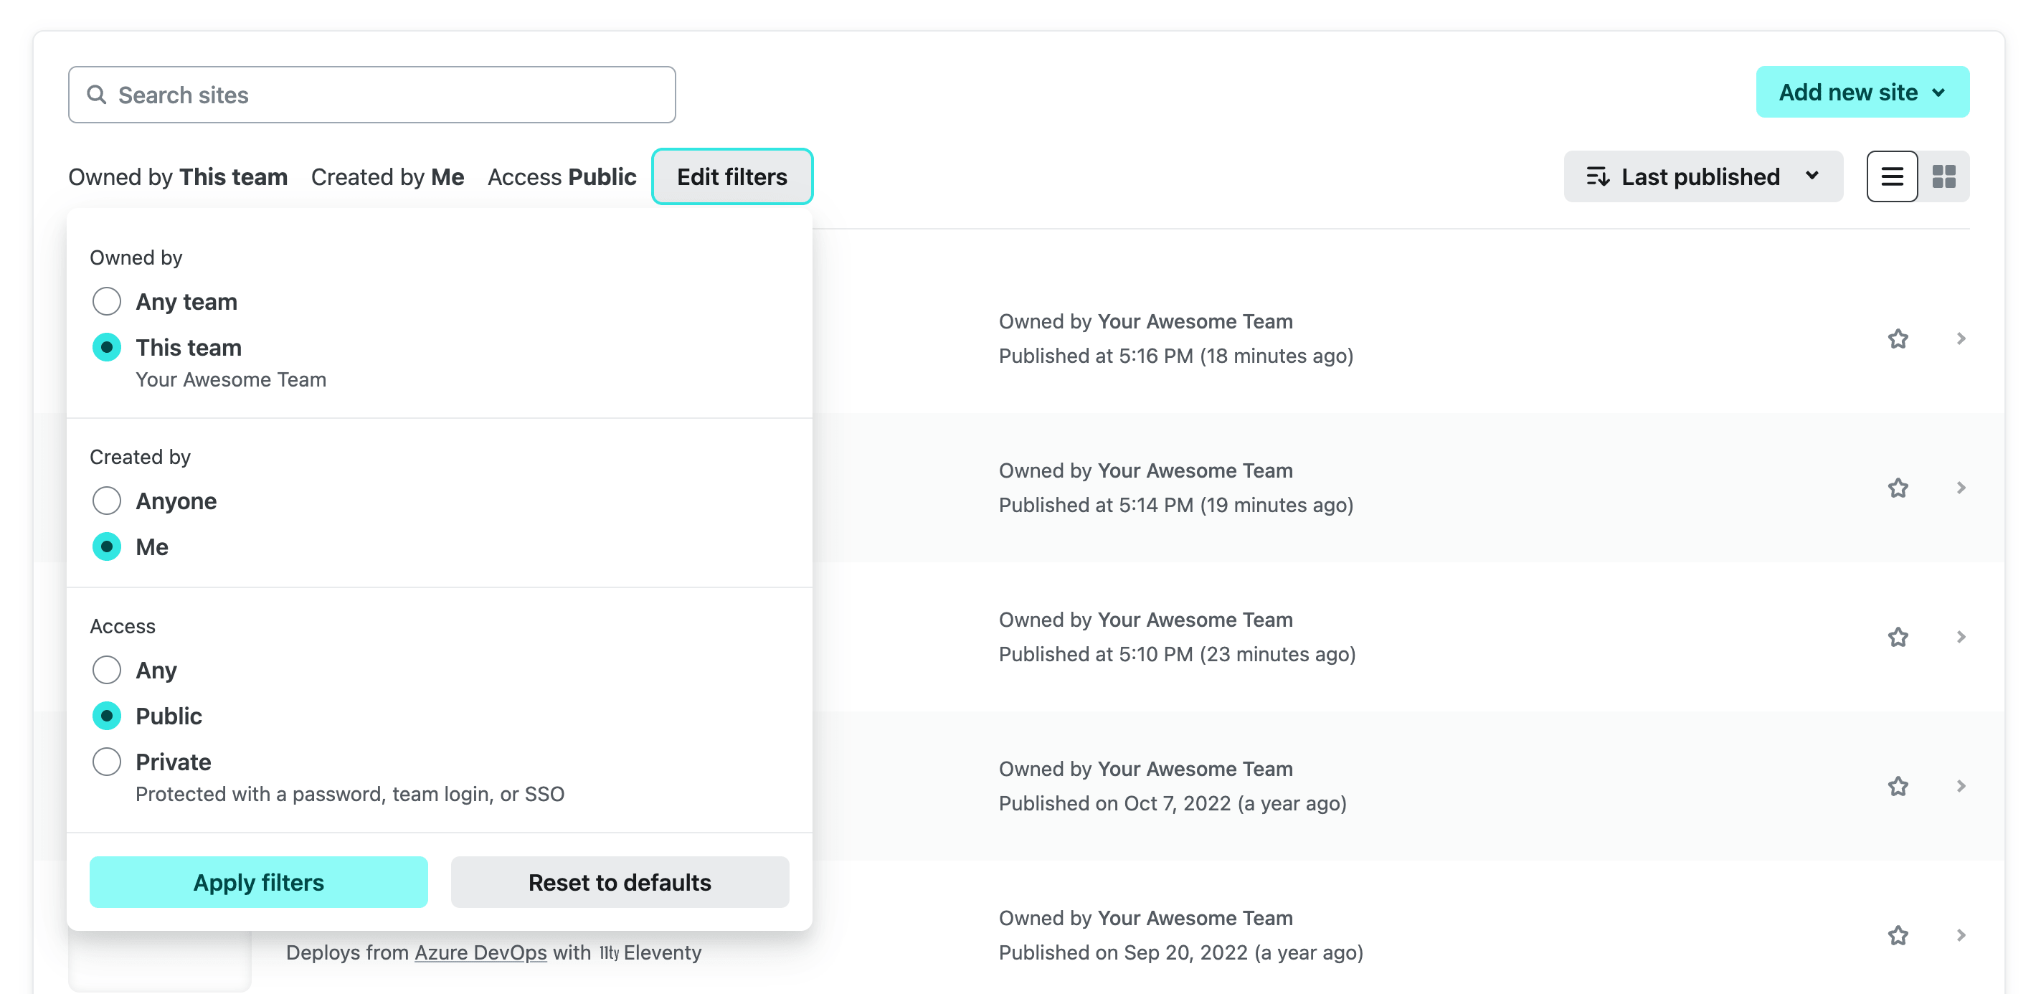Click the arrow chevron on fifth site
2041x994 pixels.
(1959, 934)
